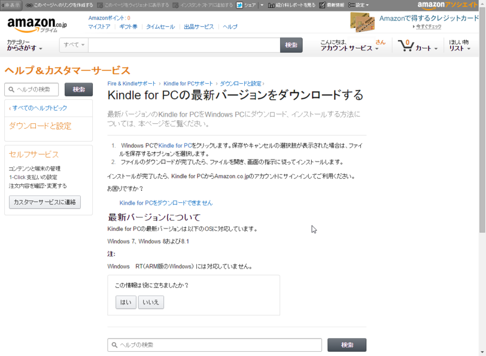
Task: Click the magnifier icon in bottom search
Action: click(x=114, y=345)
